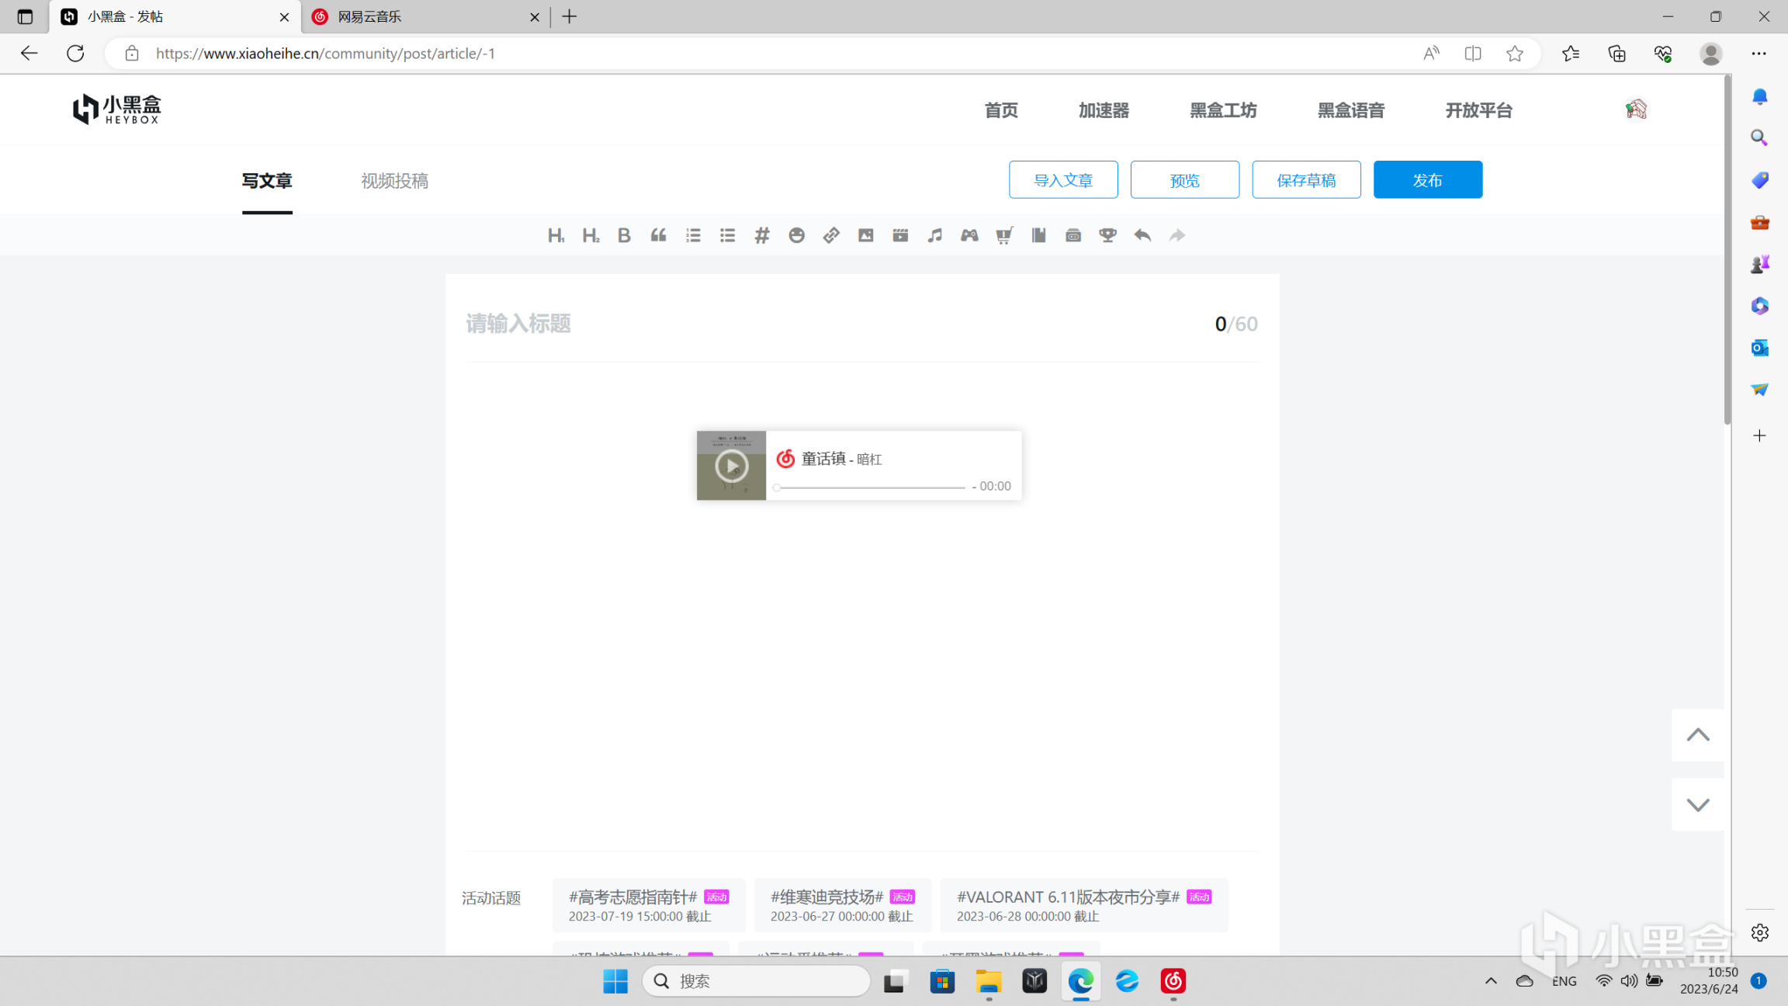1788x1006 pixels.
Task: Click the gamepad game-insert icon
Action: [969, 235]
